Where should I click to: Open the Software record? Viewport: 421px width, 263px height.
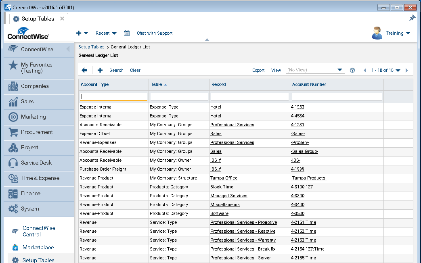[x=219, y=214]
